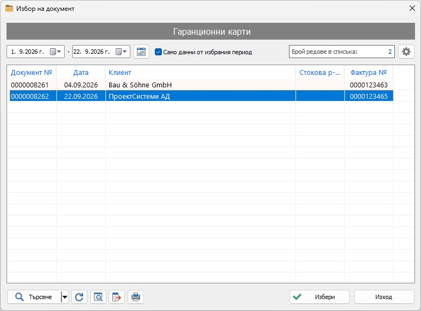Confirm selection with Избери button
This screenshot has height=311, width=421.
coord(319,297)
